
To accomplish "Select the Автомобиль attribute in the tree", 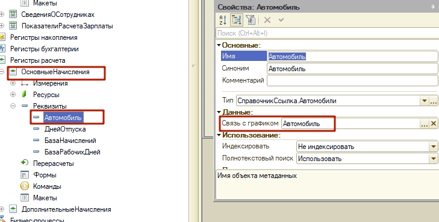I will pos(63,118).
